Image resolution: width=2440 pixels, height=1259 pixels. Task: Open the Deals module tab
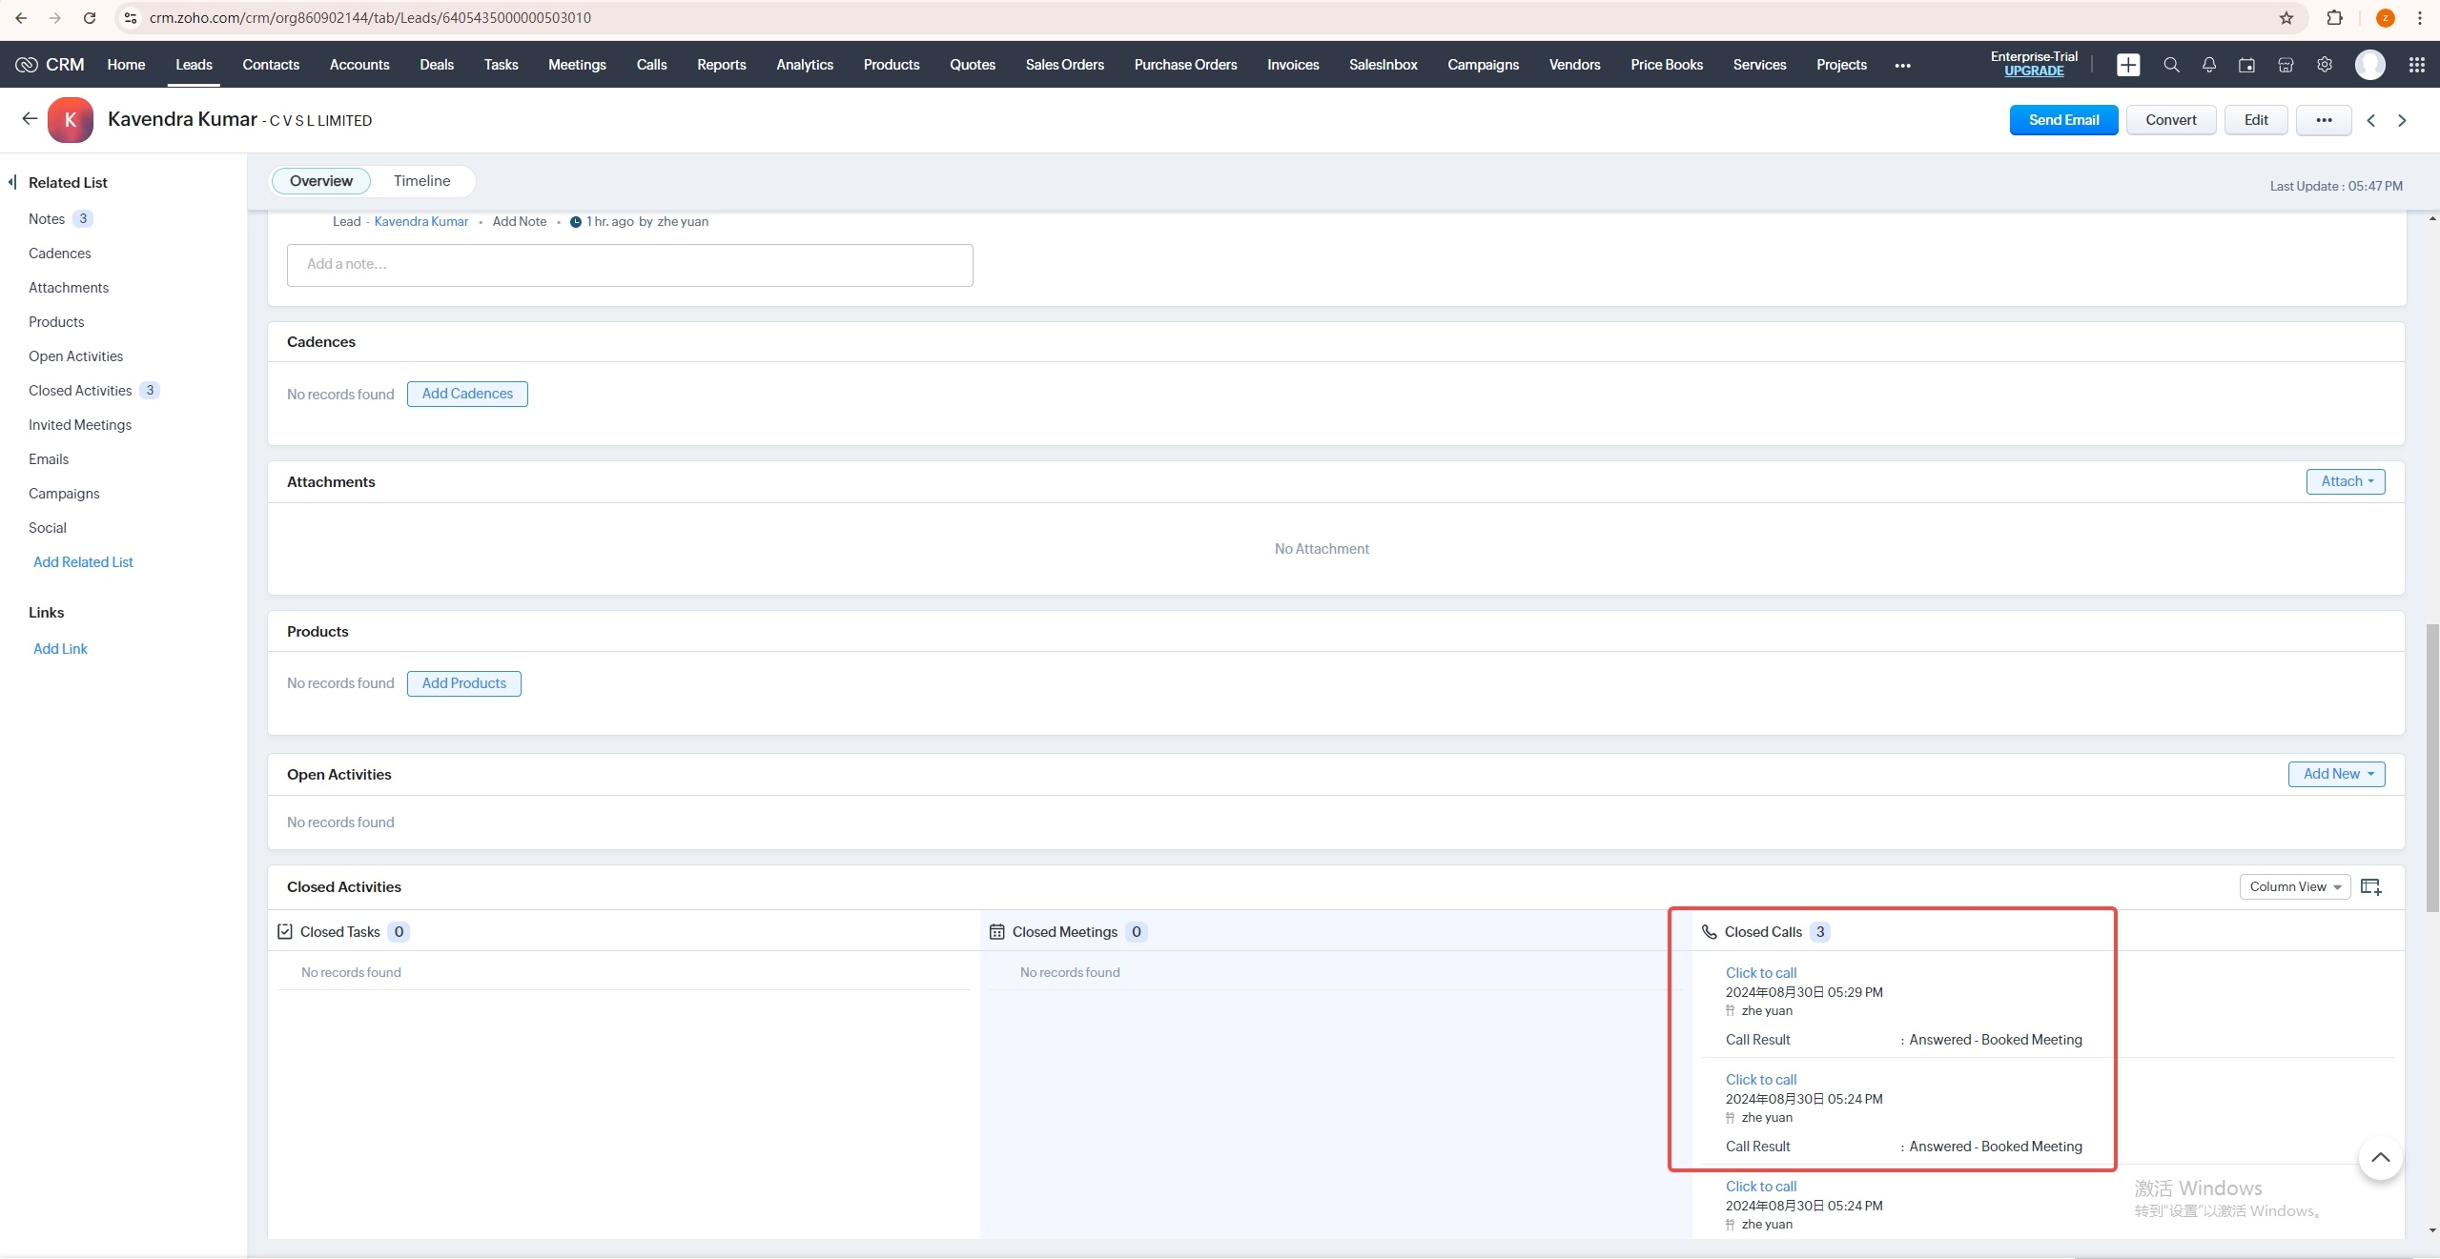[436, 65]
